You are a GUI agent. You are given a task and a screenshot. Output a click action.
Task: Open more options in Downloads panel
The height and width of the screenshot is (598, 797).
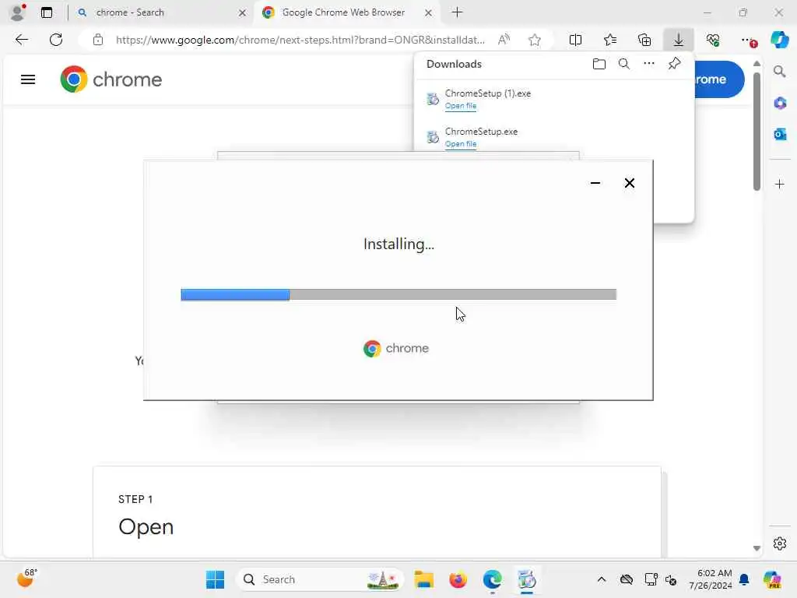[649, 64]
